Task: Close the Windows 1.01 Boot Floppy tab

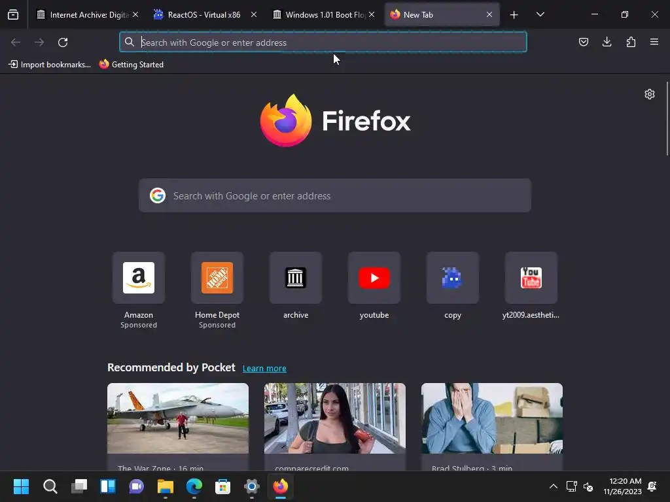Action: (372, 14)
